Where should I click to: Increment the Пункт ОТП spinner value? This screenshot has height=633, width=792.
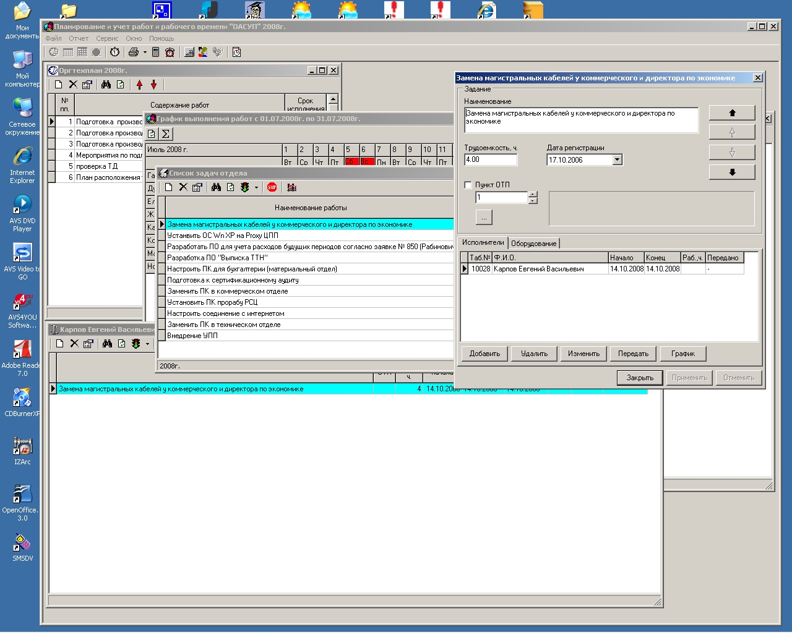click(x=533, y=194)
